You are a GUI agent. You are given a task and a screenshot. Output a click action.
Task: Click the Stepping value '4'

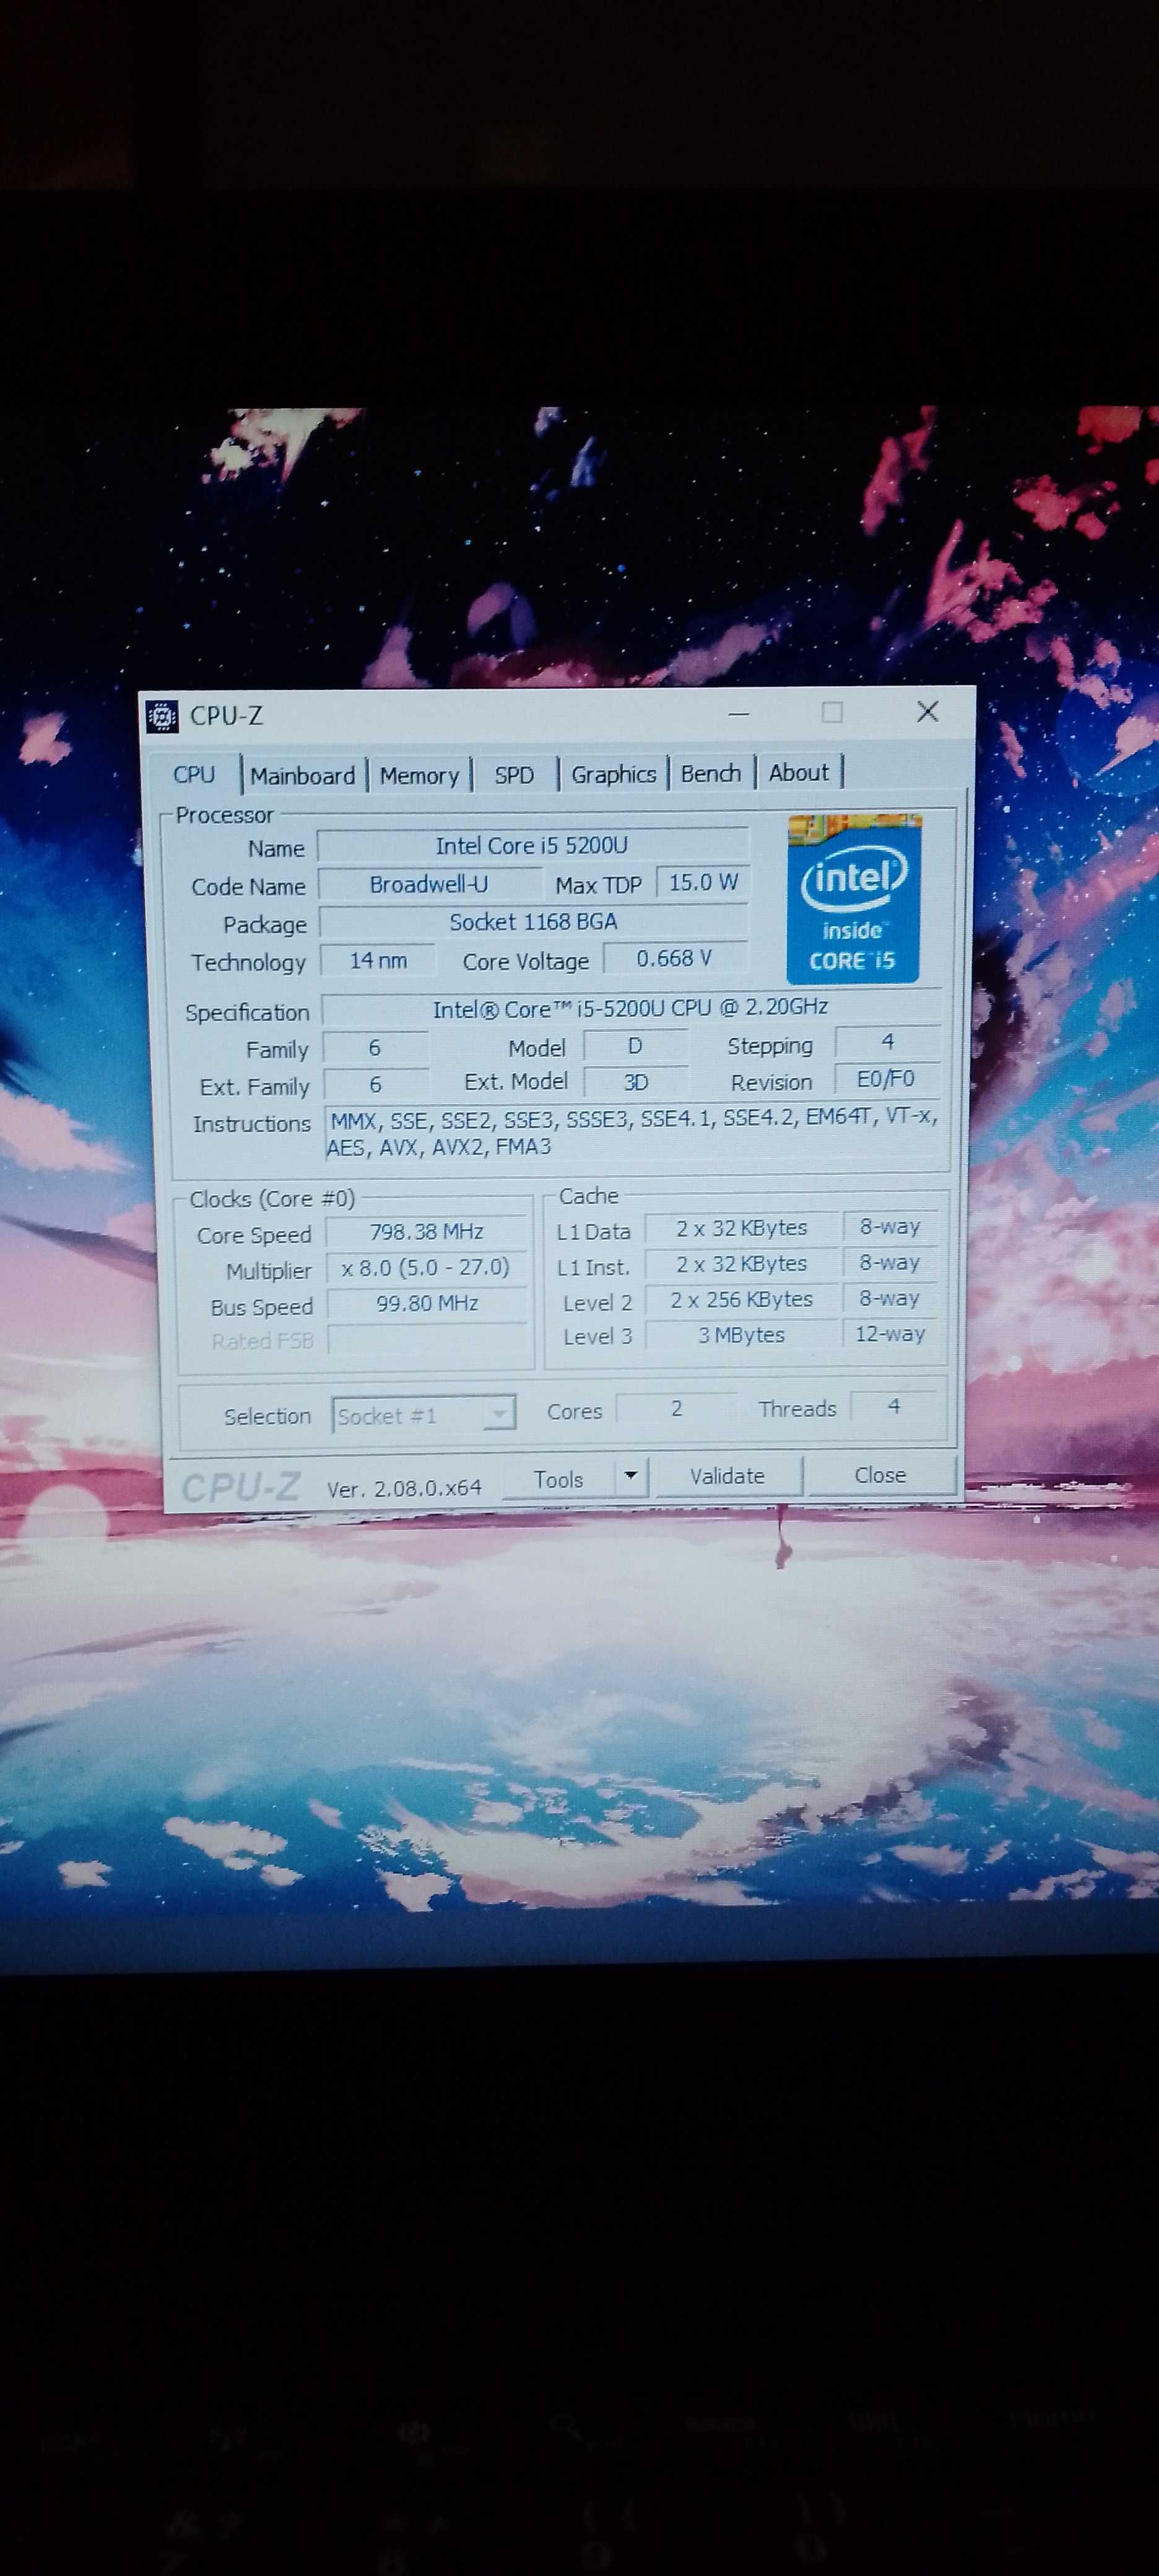(x=887, y=1042)
